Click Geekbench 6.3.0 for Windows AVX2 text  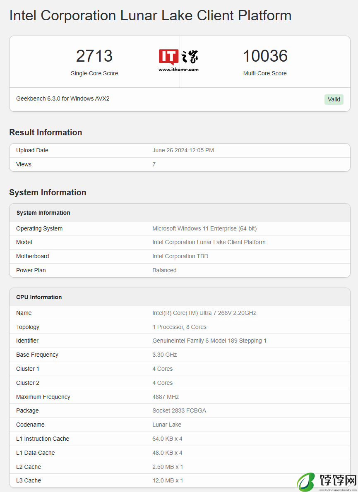(x=63, y=98)
